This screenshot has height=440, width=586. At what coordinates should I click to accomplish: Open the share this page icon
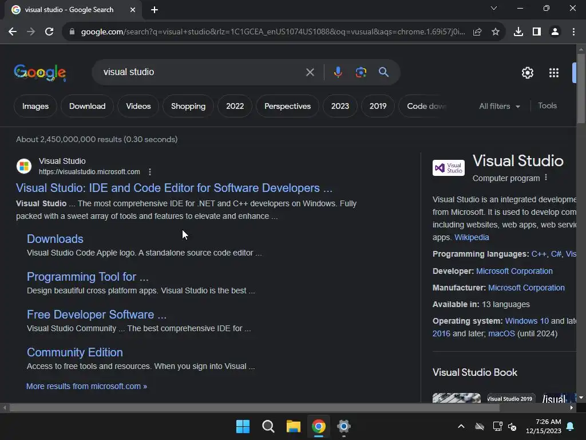477,32
